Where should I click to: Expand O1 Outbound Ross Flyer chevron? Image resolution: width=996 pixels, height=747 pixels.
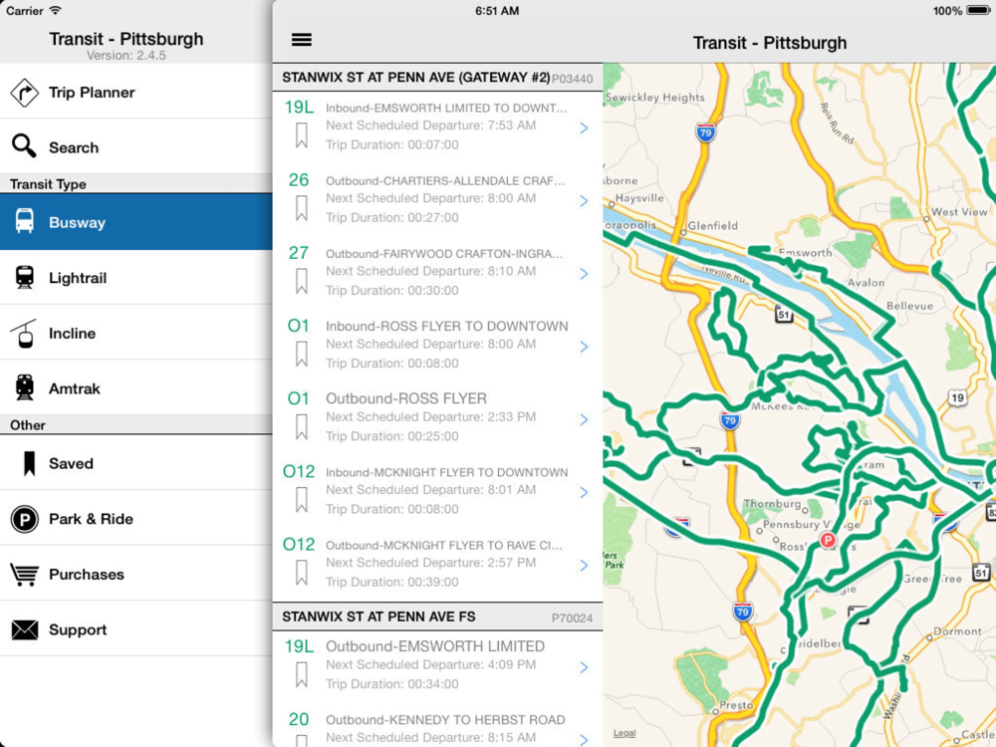click(584, 420)
